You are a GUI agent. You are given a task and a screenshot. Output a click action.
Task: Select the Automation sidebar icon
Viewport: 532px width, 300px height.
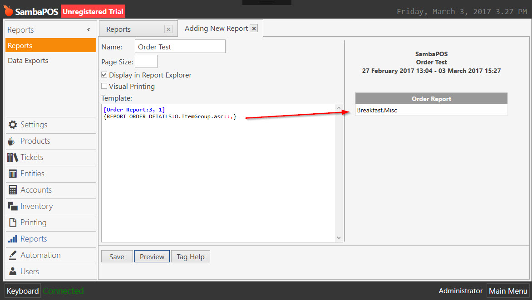(x=13, y=255)
